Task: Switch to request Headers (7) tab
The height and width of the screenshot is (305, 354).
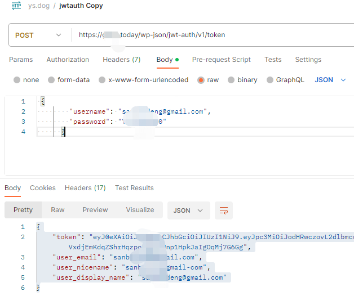Action: pyautogui.click(x=121, y=60)
